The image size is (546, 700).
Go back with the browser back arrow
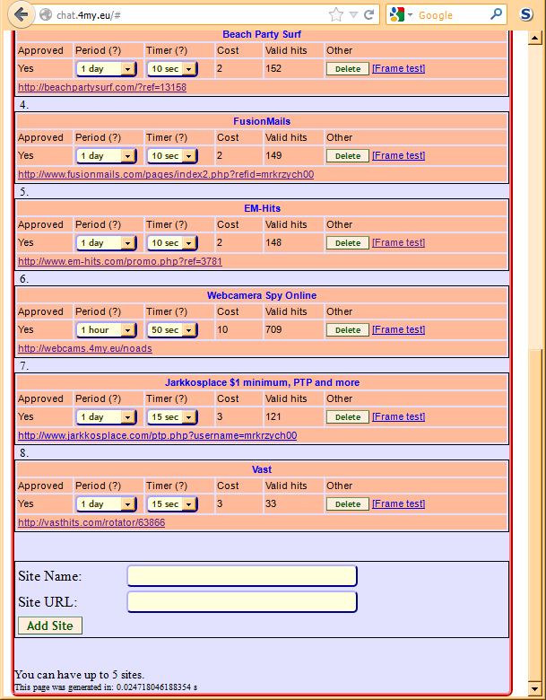pos(21,14)
